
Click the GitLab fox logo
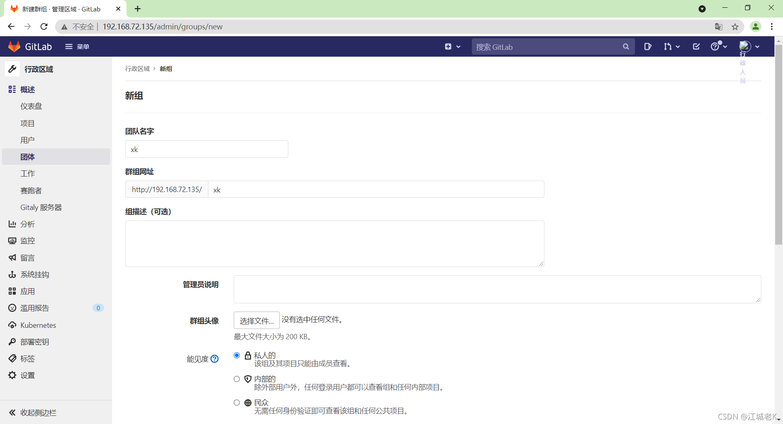coord(14,46)
